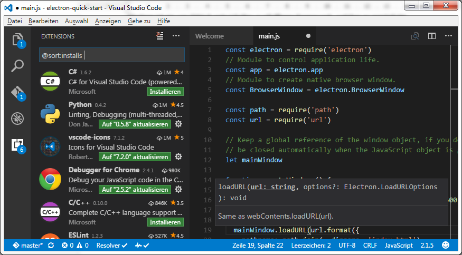Open Debugger for Chrome manage gear
The width and height of the screenshot is (462, 255).
(x=178, y=190)
